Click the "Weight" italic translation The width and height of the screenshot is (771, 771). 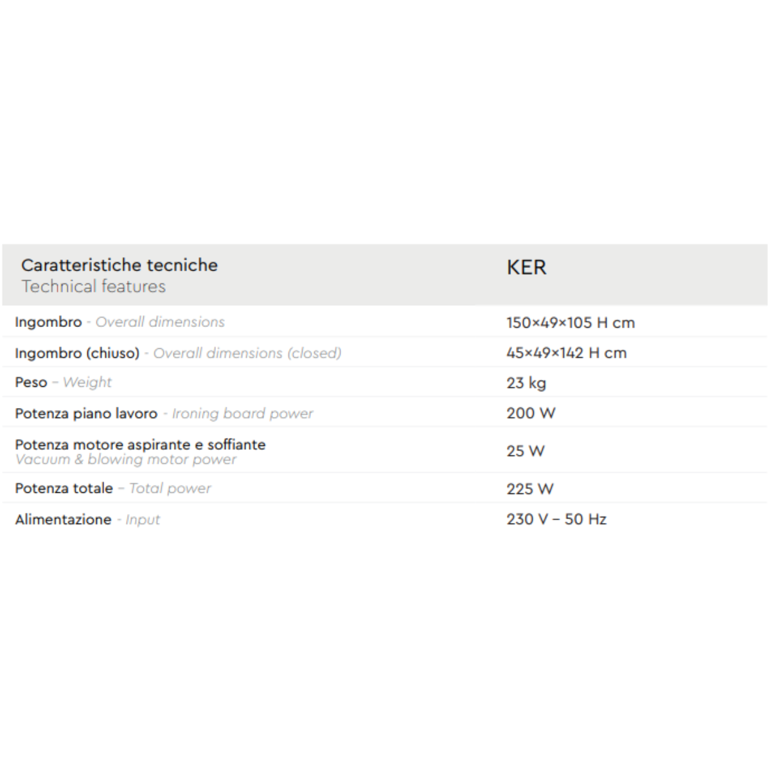87,382
